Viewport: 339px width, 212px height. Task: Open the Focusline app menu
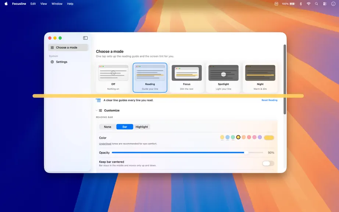[19, 4]
